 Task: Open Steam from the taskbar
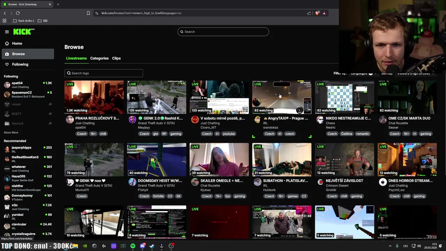(x=152, y=246)
